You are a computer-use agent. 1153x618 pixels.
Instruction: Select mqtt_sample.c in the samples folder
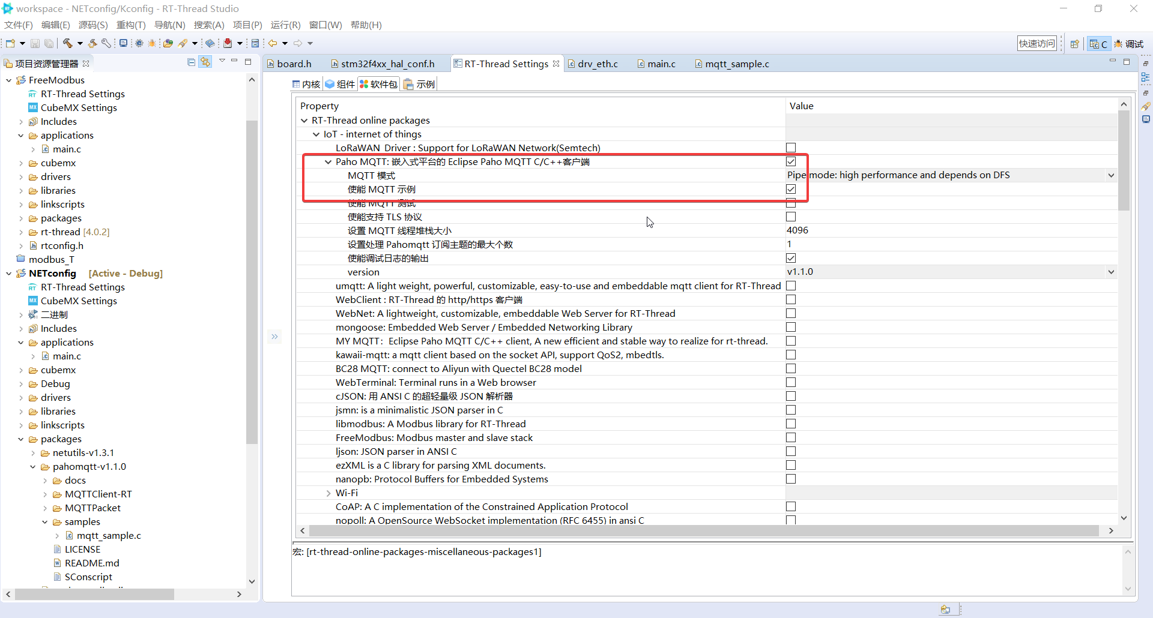[x=109, y=536]
